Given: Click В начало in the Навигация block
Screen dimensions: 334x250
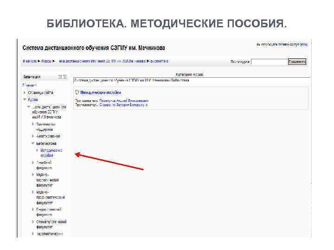Looking at the screenshot, I should coord(29,85).
